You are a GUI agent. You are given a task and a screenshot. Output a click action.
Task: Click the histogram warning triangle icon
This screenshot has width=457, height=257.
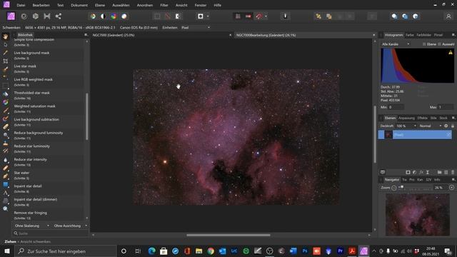[451, 52]
